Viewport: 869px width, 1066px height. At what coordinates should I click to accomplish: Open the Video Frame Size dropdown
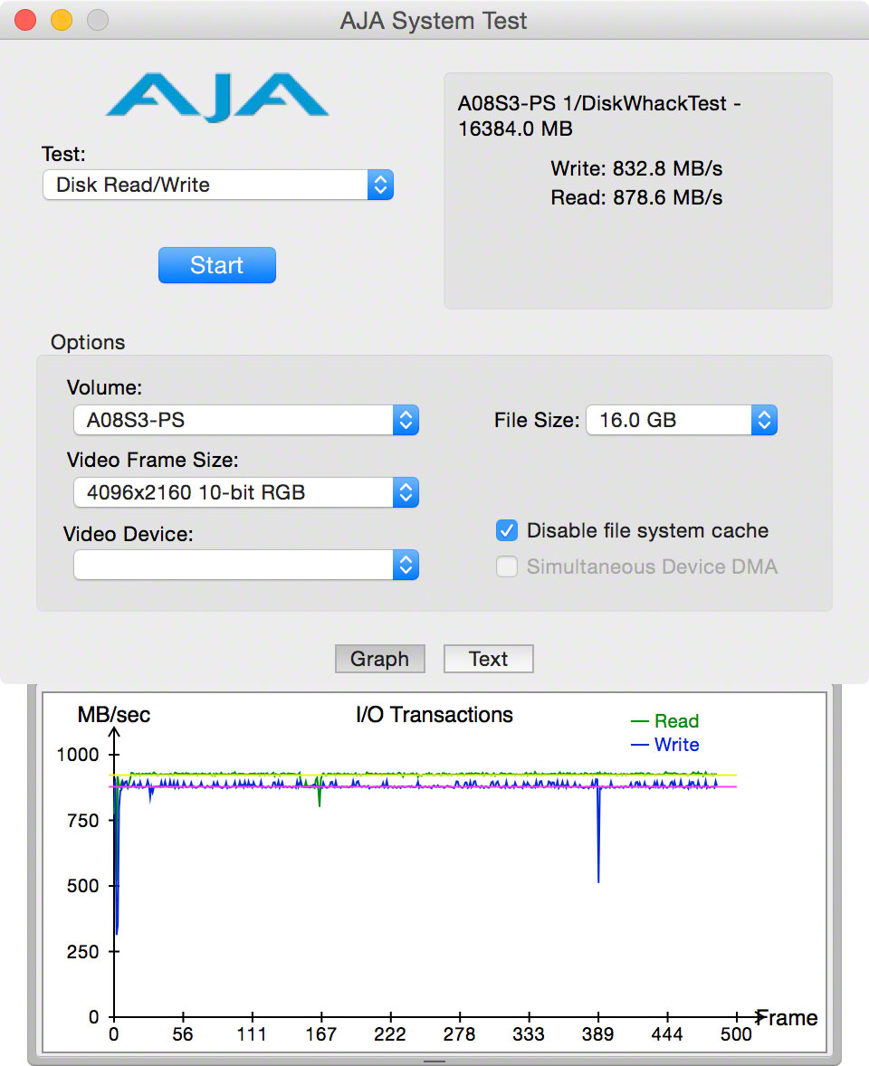pos(245,492)
